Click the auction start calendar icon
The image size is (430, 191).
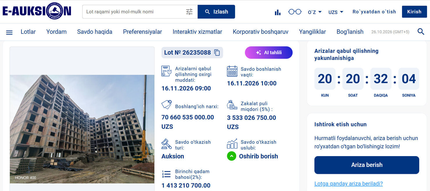(232, 71)
